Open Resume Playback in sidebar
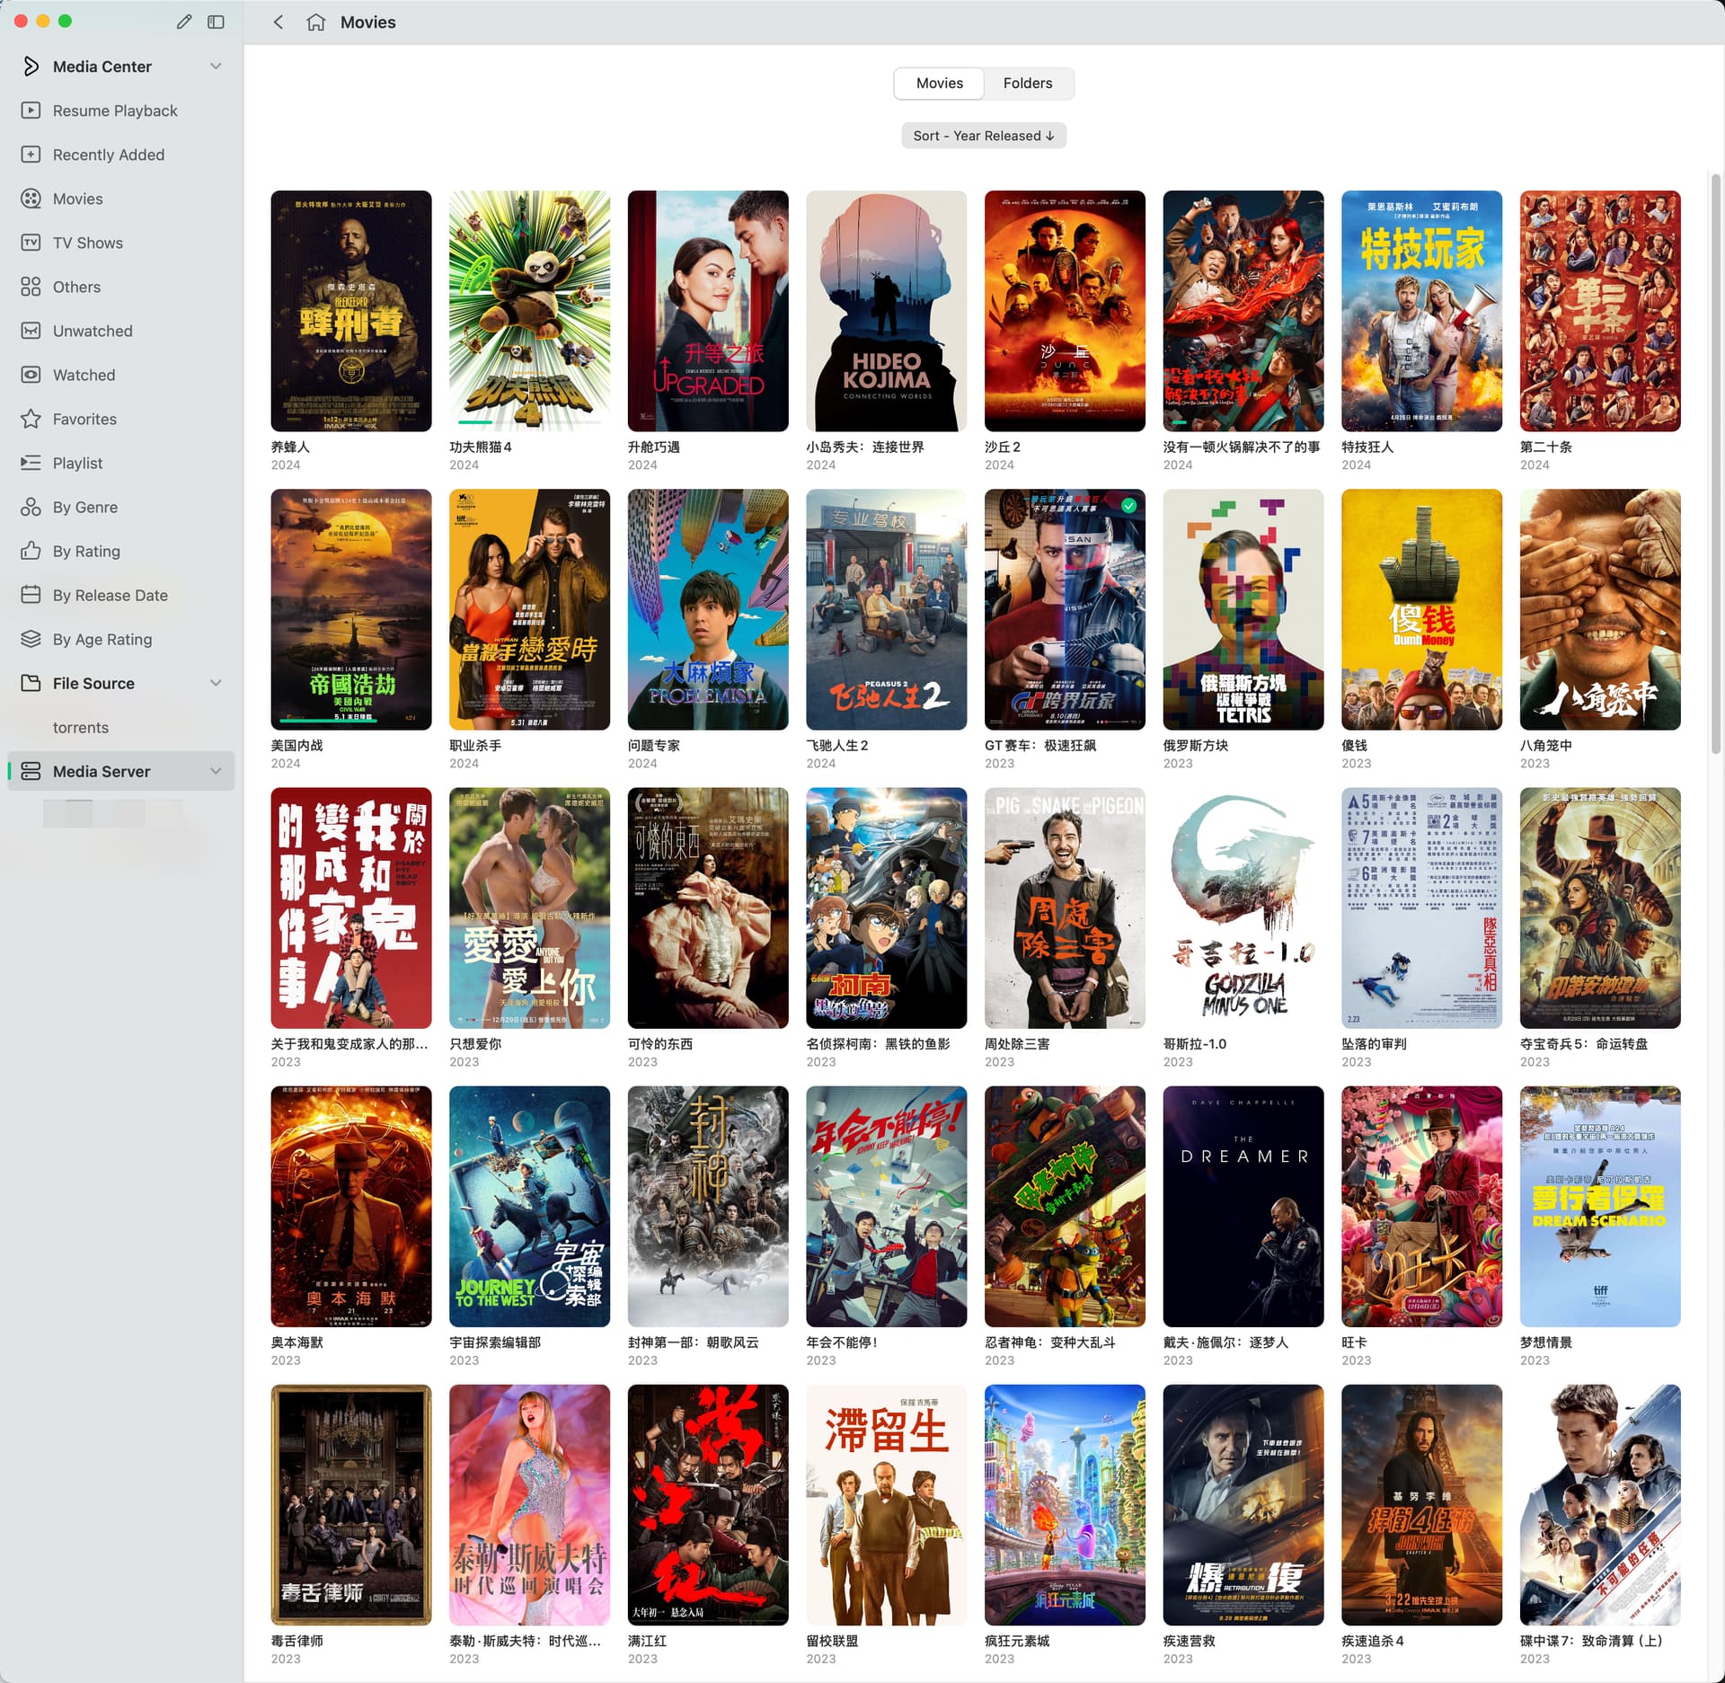Viewport: 1725px width, 1683px height. pyautogui.click(x=114, y=111)
